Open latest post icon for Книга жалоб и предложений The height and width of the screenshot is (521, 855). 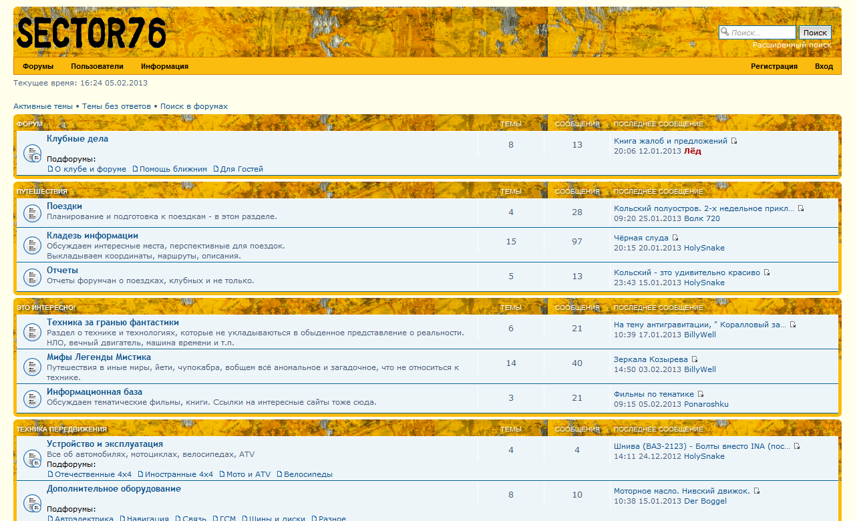pyautogui.click(x=734, y=142)
